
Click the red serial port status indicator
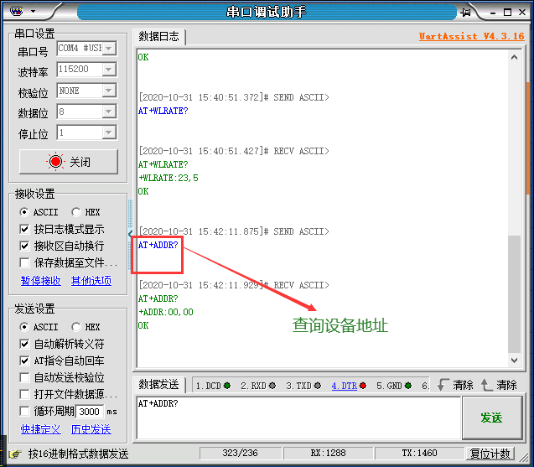(x=55, y=162)
